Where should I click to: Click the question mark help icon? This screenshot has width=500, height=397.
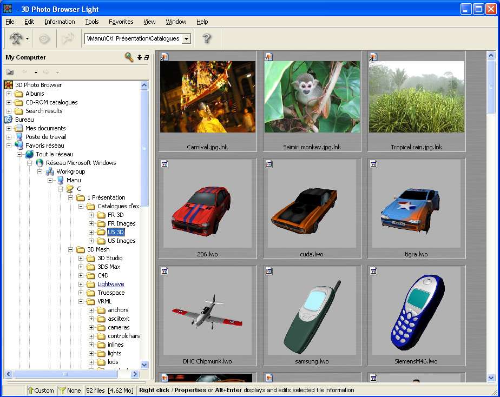(207, 38)
